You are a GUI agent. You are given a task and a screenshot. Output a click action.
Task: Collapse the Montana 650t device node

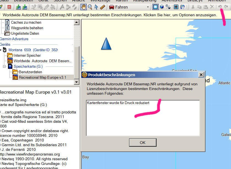tap(1, 50)
